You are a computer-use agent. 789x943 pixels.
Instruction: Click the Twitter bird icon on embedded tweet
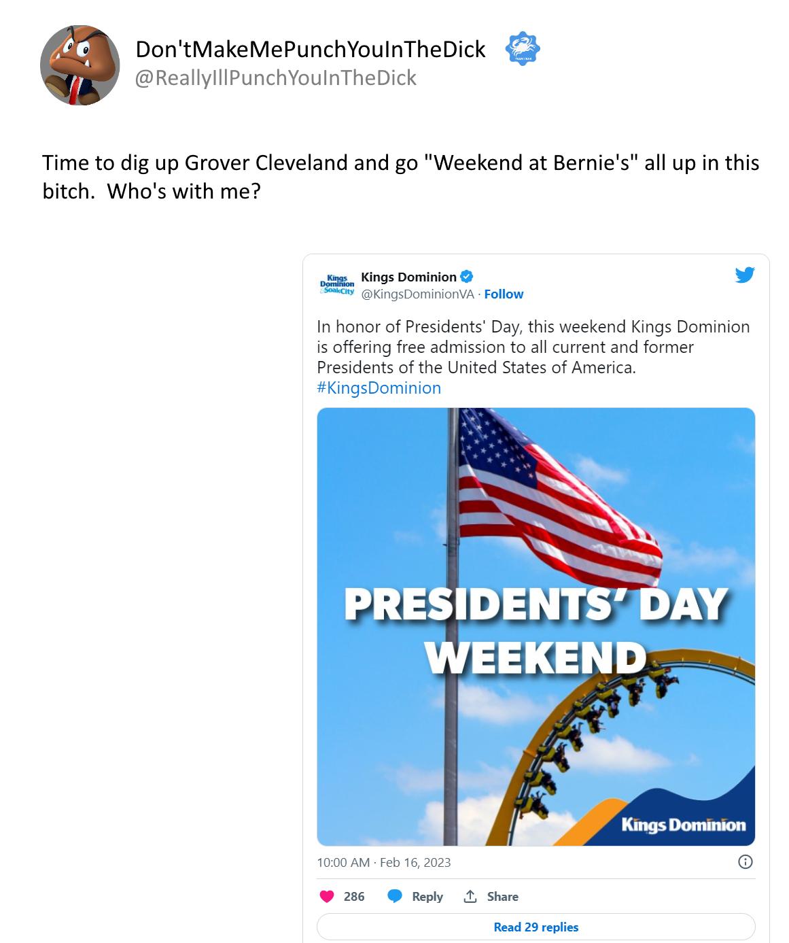(745, 277)
